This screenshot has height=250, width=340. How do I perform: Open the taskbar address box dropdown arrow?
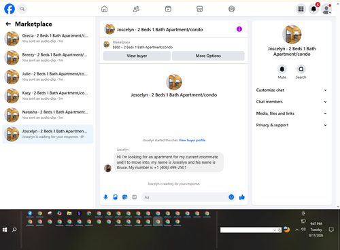275,230
